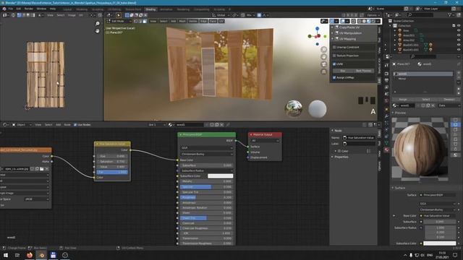Screen dimensions: 463x260
Task: Click the save floppy icon in taskbar
Action: (53, 255)
